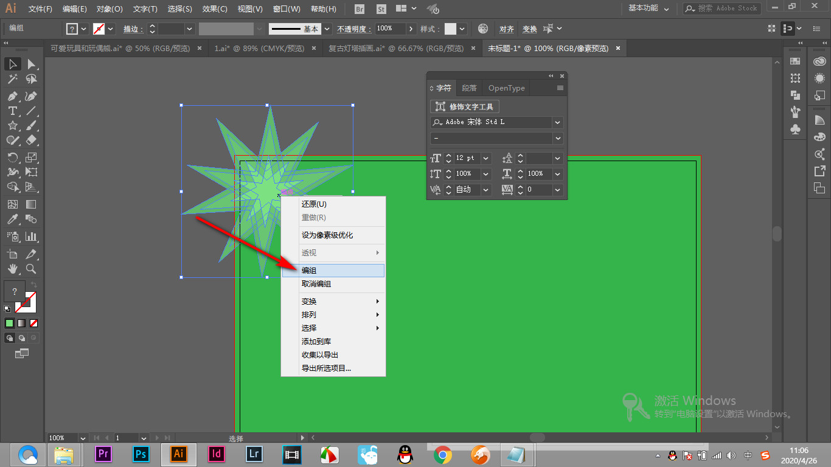This screenshot has width=831, height=467.
Task: Select the Star shape tool
Action: [x=12, y=125]
